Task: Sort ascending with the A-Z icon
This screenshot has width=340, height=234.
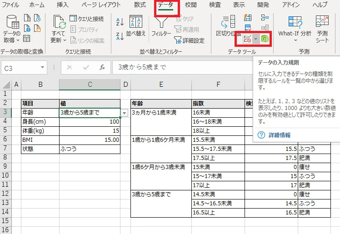Action: [120, 22]
